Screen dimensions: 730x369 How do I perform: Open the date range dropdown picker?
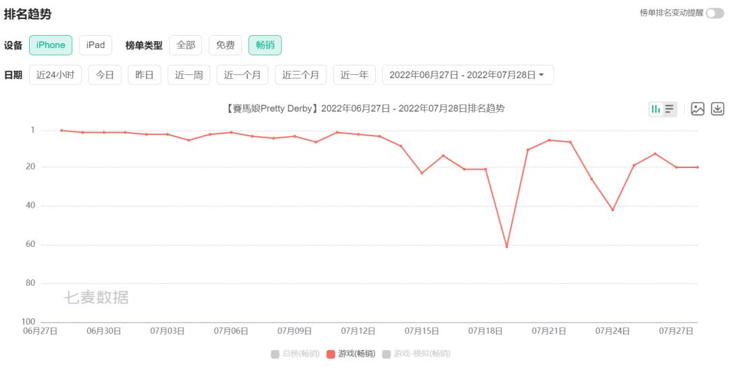click(468, 75)
